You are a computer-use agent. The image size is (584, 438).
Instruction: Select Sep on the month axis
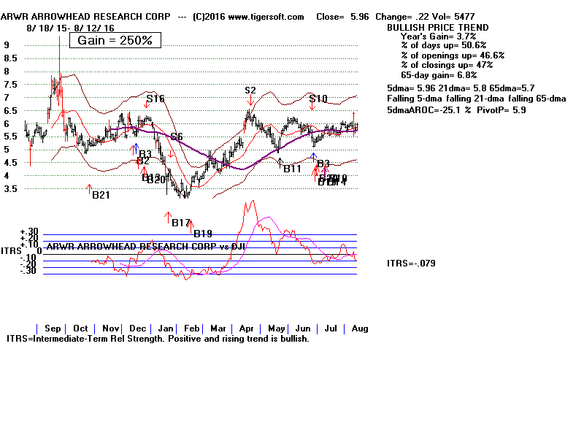(x=52, y=328)
